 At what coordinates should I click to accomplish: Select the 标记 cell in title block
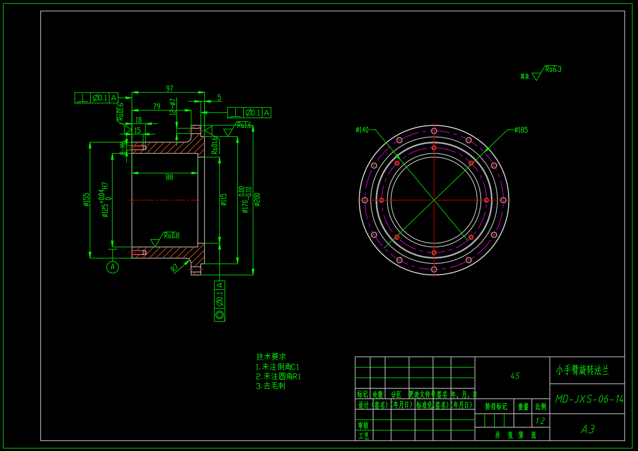coord(363,394)
